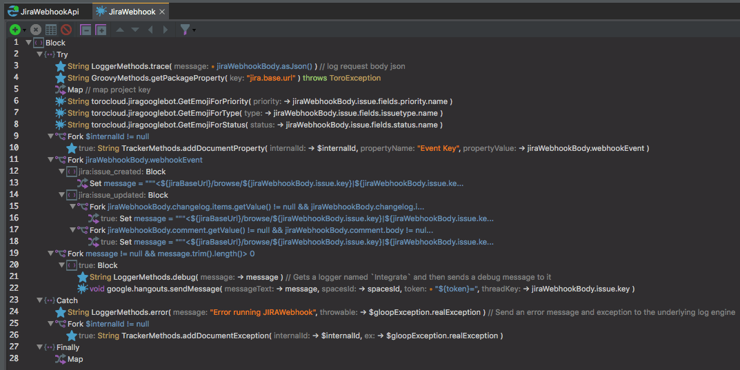Click the gray Delete step icon
Viewport: 740px width, 370px height.
coord(36,30)
